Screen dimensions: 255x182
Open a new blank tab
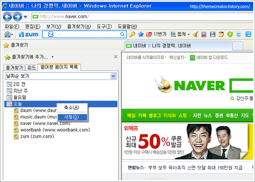pos(238,46)
